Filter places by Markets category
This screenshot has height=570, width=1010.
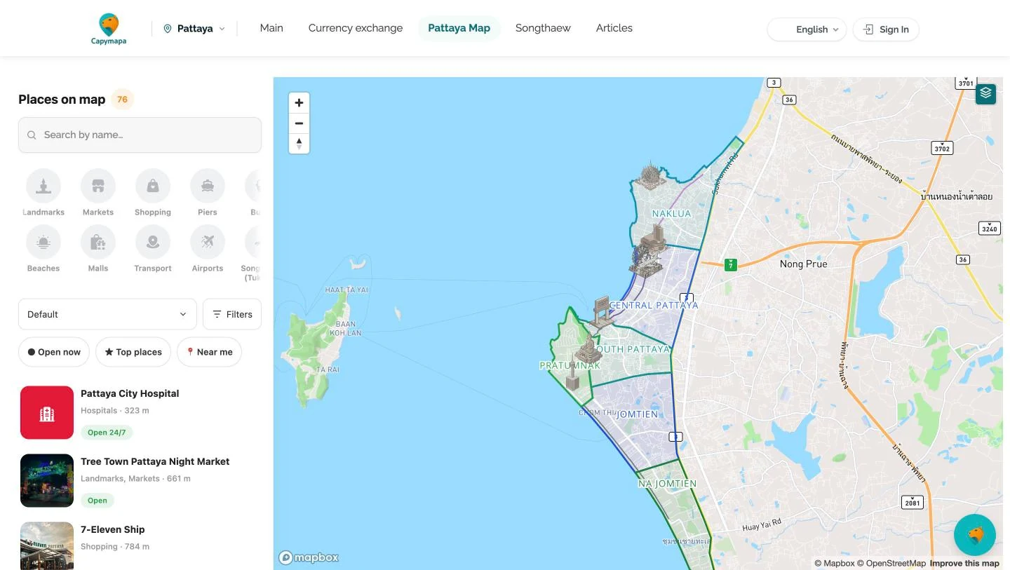(x=98, y=193)
